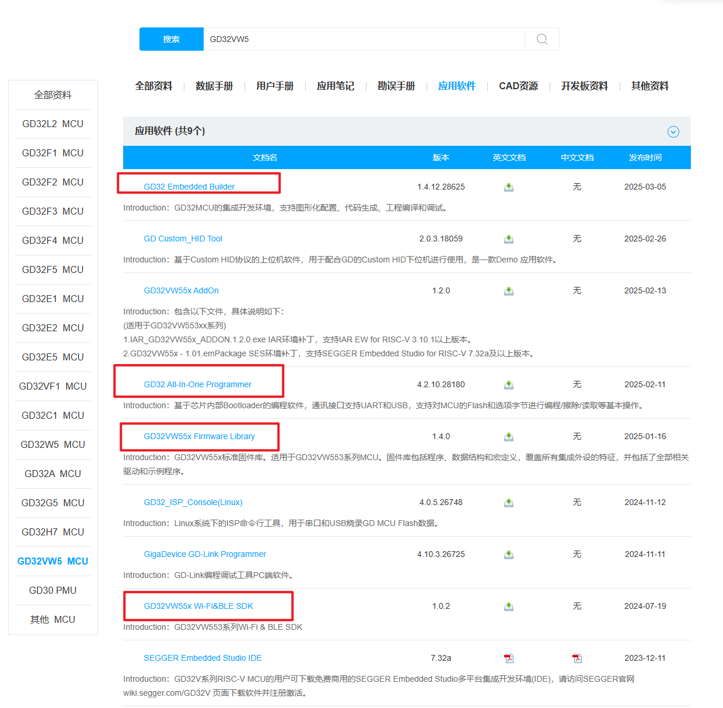Download GD32 Embedded Builder English package
Viewport: 723px width, 708px height.
(x=509, y=187)
